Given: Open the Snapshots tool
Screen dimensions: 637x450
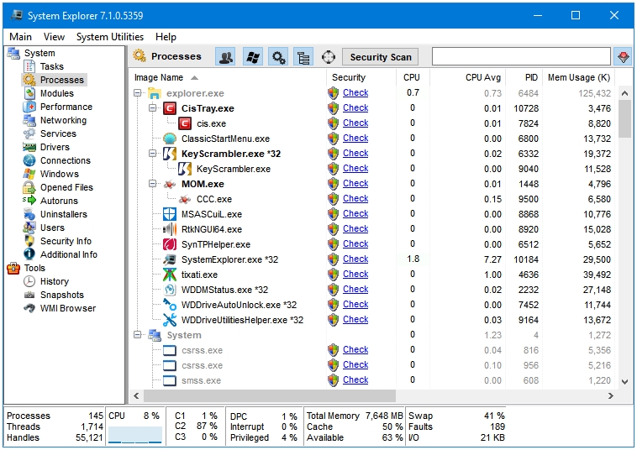Looking at the screenshot, I should coord(61,295).
